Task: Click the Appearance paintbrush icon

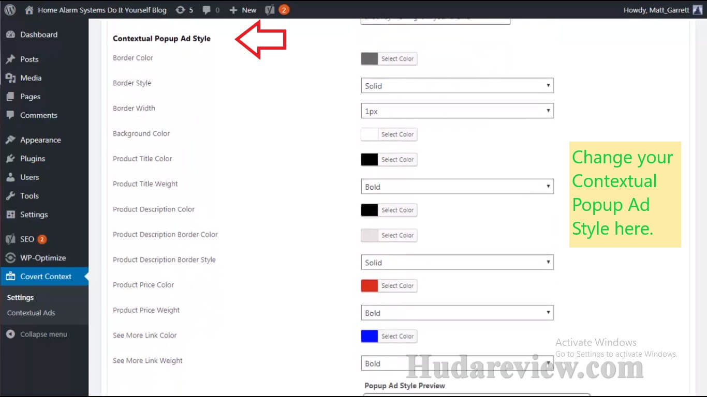Action: tap(10, 140)
